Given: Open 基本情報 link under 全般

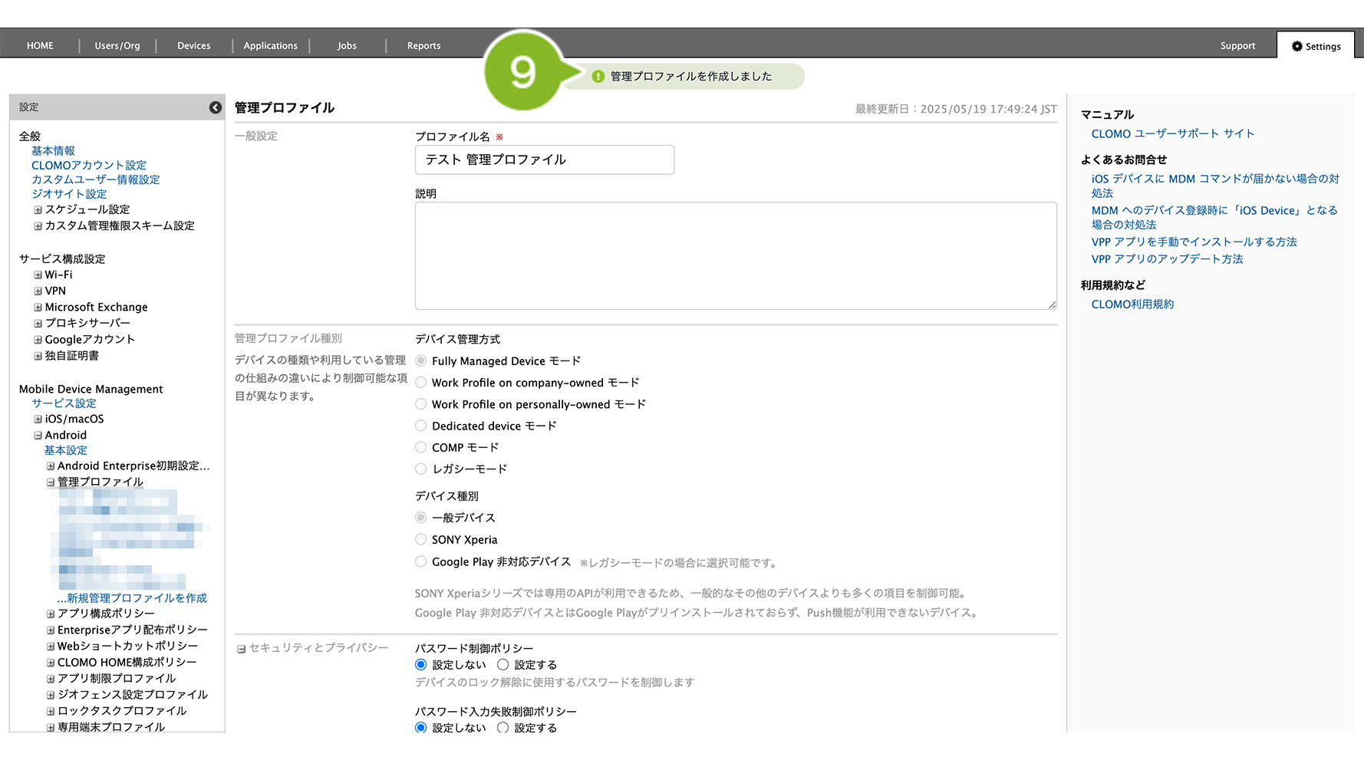Looking at the screenshot, I should [53, 151].
